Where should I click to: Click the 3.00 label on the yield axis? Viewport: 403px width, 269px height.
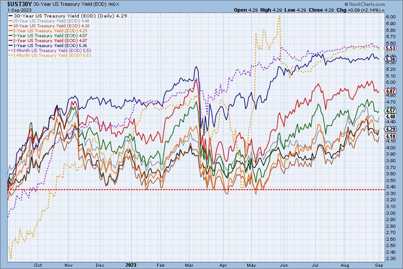391,213
